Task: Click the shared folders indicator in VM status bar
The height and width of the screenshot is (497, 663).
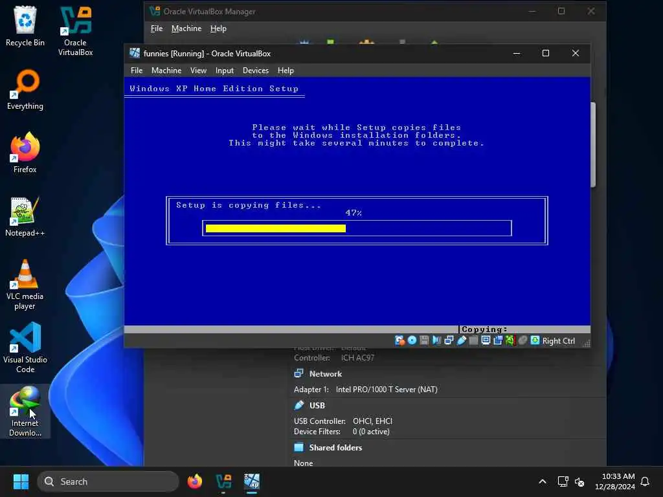Action: 473,340
